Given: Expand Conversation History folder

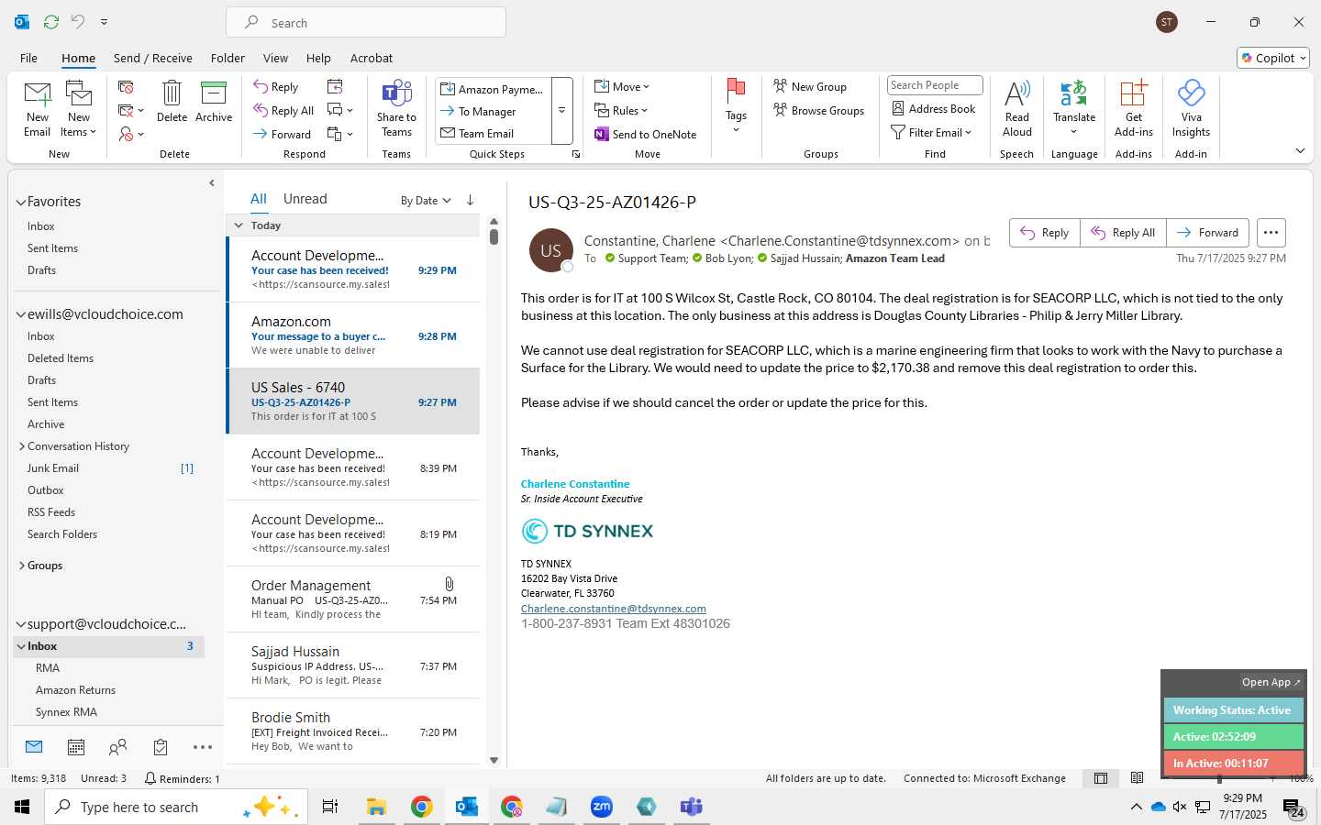Looking at the screenshot, I should 21,446.
